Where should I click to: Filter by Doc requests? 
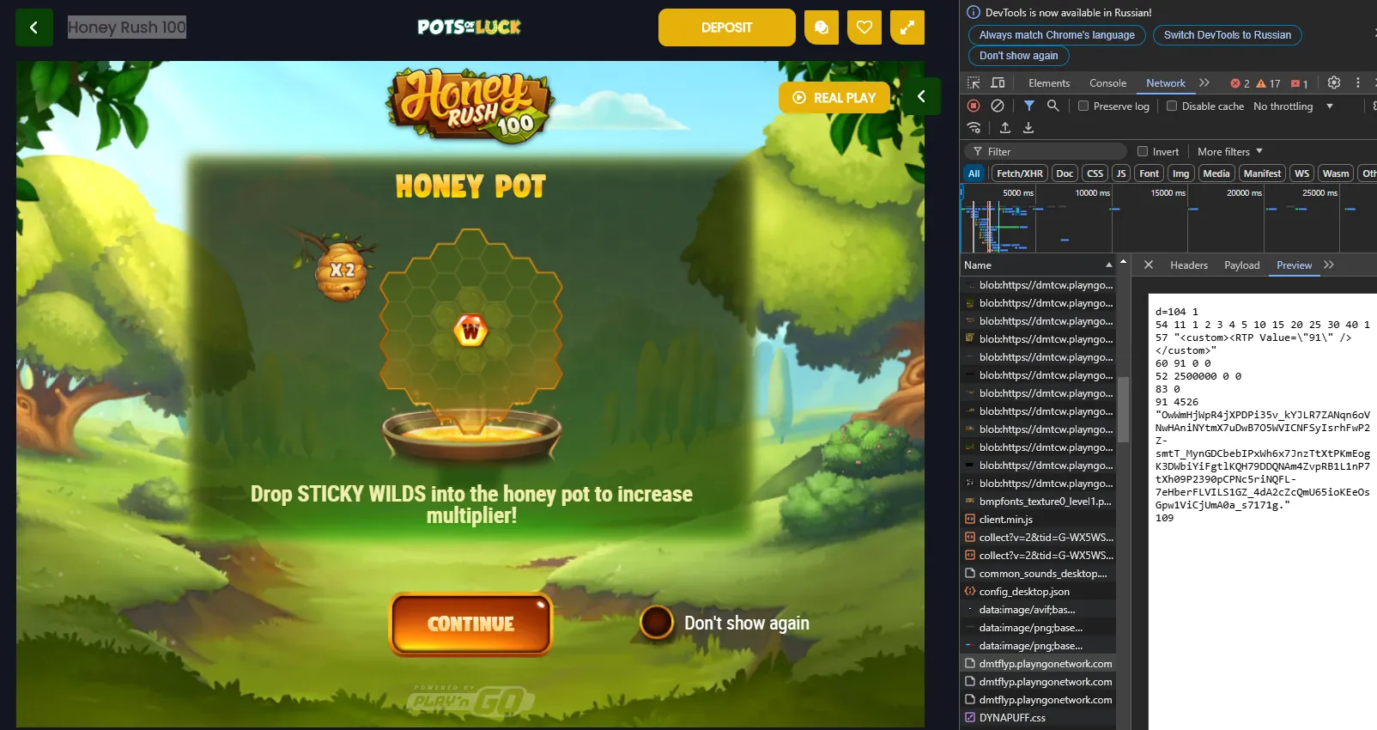(x=1065, y=173)
